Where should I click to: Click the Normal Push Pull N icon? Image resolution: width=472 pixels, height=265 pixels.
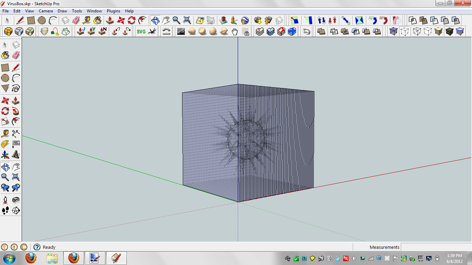pyautogui.click(x=102, y=32)
